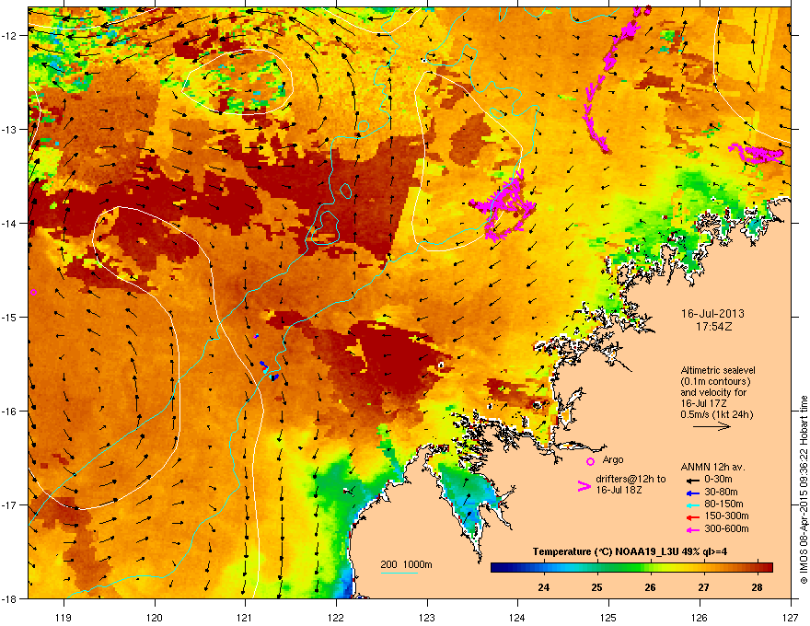The height and width of the screenshot is (626, 810).
Task: Click the "and velocity for" caption line
Action: coord(713,392)
